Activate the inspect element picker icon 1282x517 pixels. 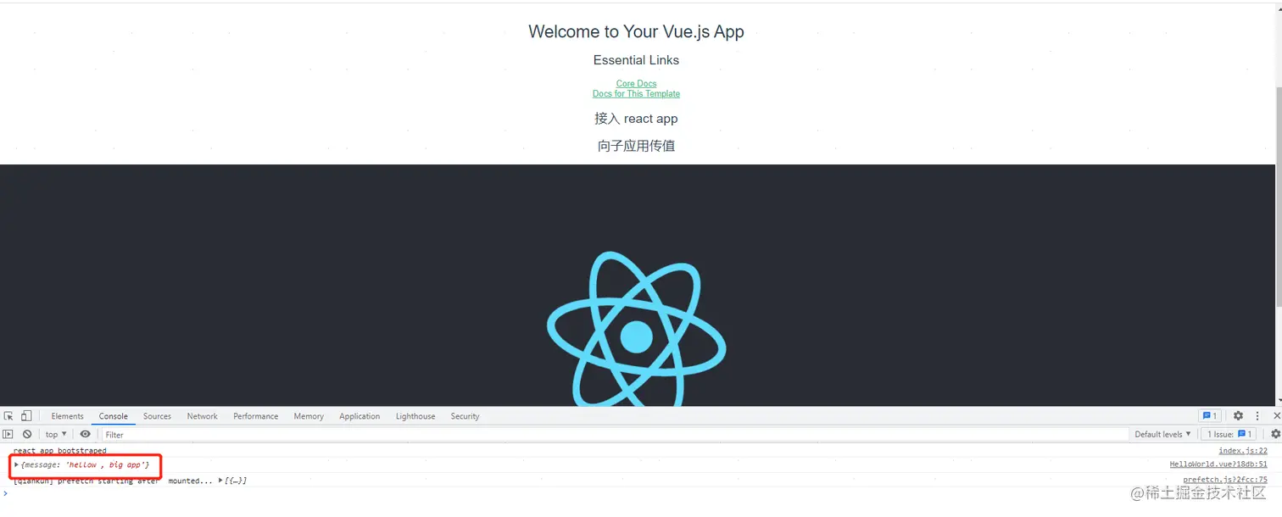(8, 416)
